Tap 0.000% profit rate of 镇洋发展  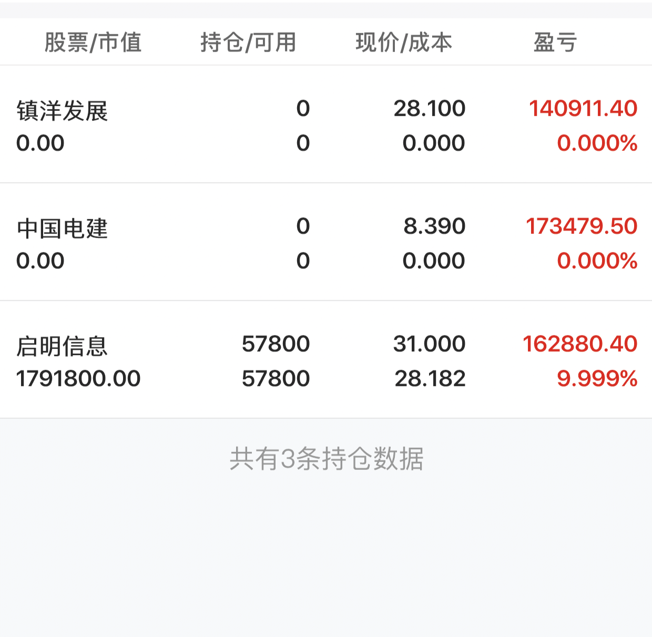tap(597, 143)
